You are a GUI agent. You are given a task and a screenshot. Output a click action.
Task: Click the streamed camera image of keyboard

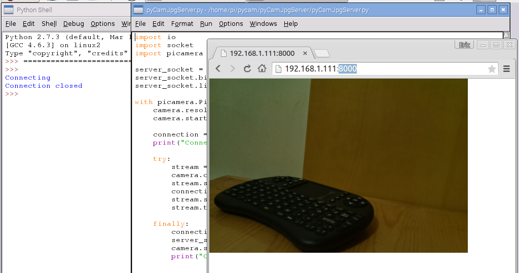tap(338, 165)
